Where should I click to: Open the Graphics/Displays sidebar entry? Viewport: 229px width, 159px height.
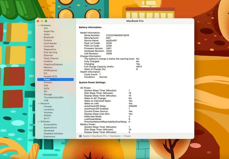coord(53,64)
